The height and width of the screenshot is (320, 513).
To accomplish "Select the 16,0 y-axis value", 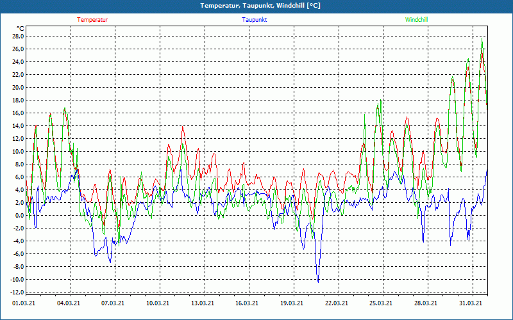I will [x=18, y=113].
